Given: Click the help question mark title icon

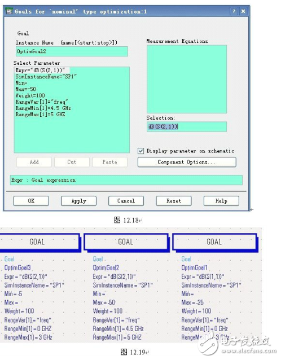Looking at the screenshot, I should pos(234,11).
